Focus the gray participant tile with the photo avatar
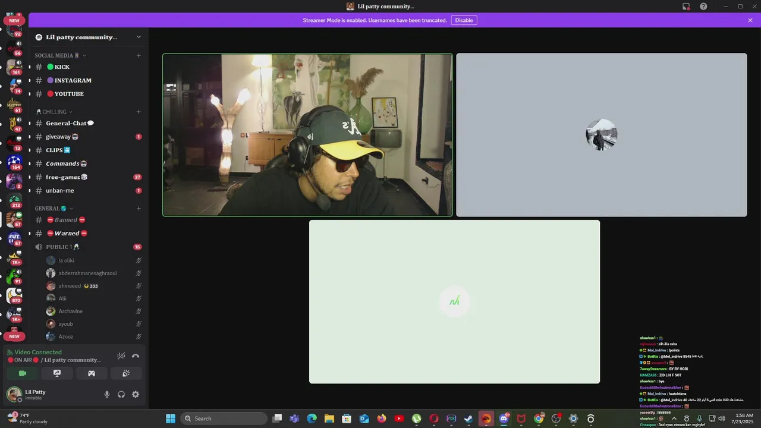 pyautogui.click(x=602, y=135)
